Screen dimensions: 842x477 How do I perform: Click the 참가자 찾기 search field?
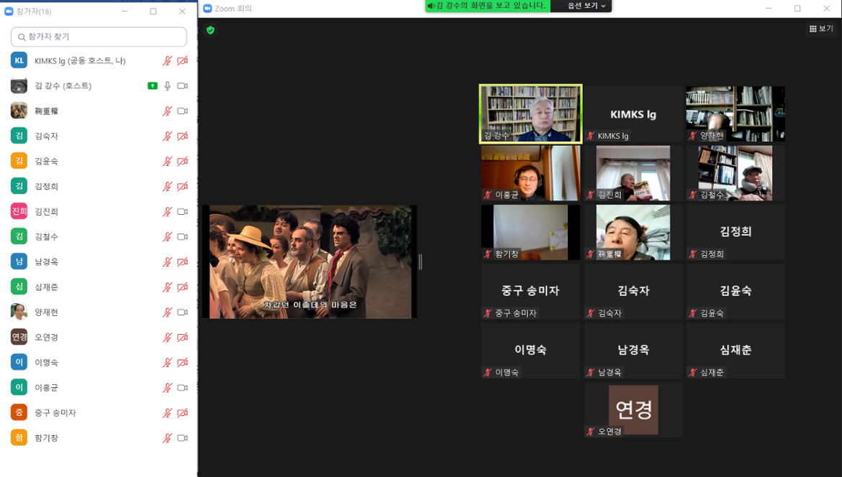[x=99, y=35]
